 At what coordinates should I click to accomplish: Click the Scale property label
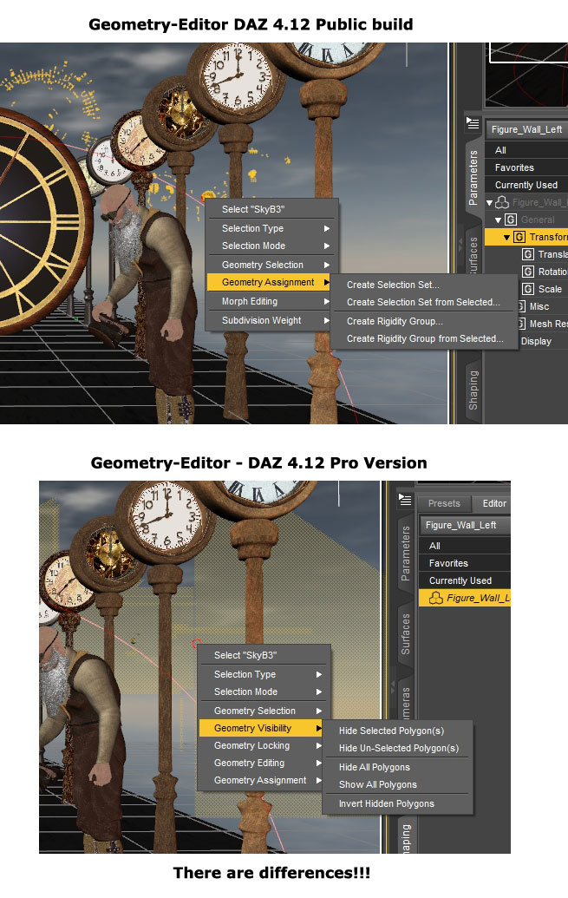click(550, 289)
